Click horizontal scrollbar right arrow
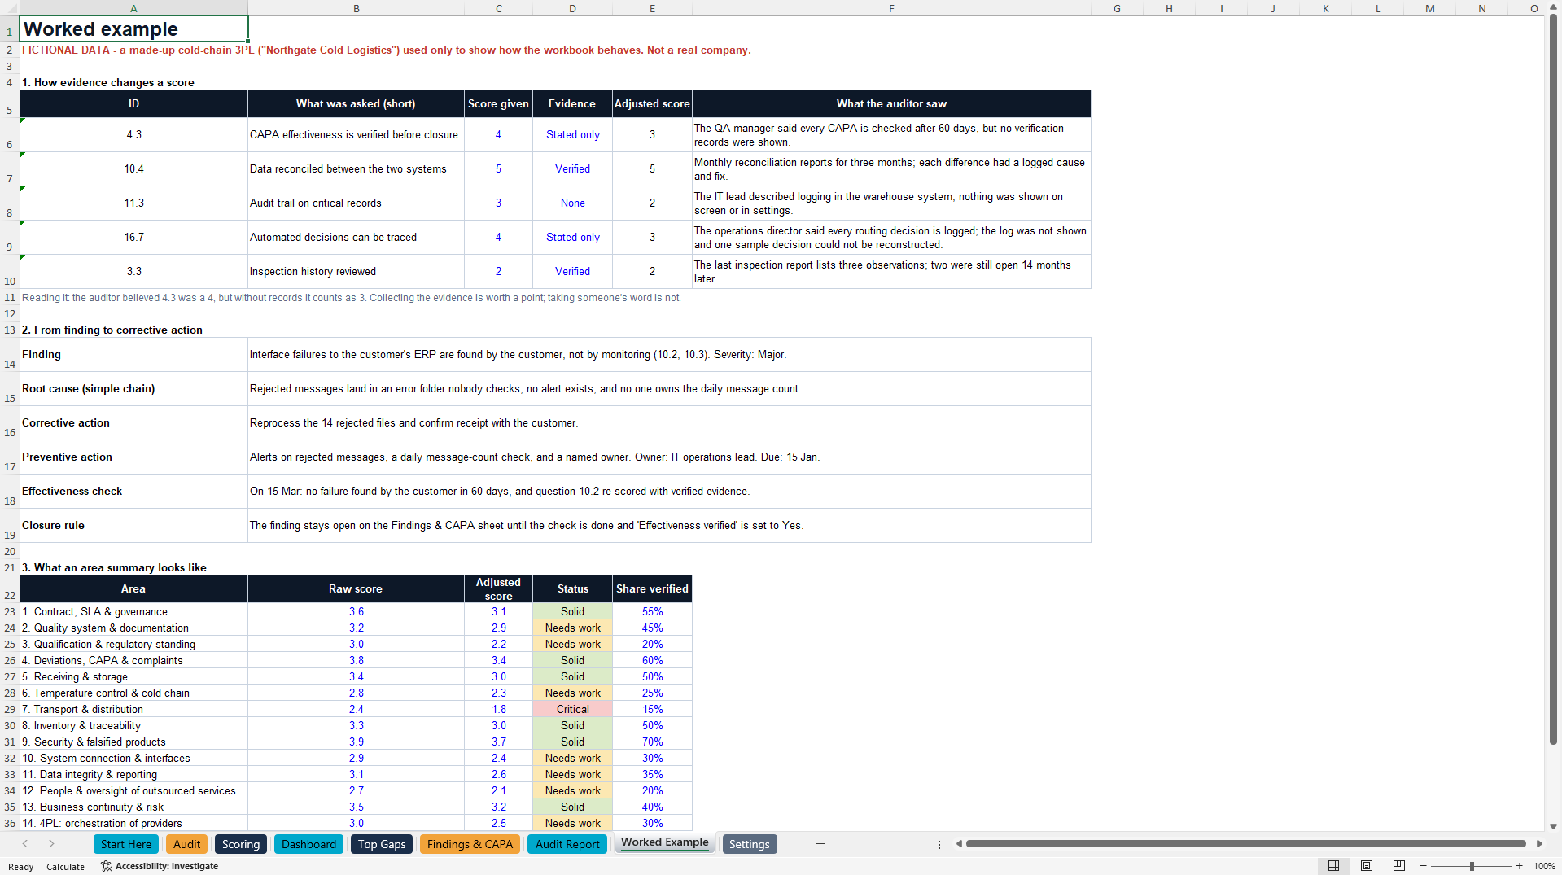This screenshot has width=1562, height=875. (x=1539, y=844)
